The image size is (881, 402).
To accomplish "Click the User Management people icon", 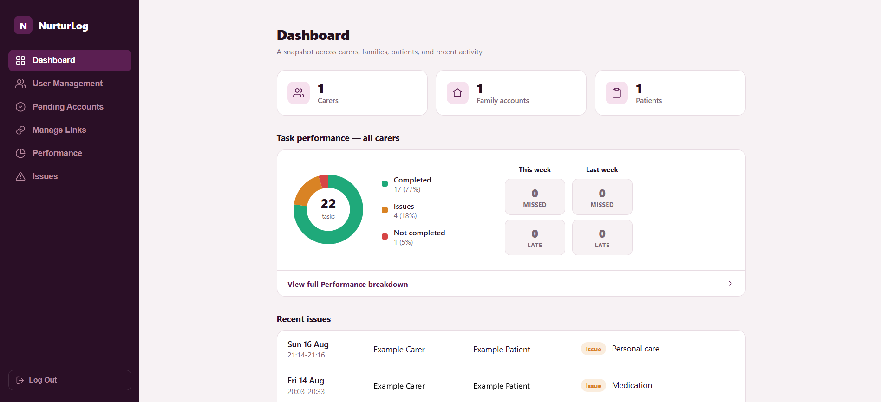I will pyautogui.click(x=20, y=84).
